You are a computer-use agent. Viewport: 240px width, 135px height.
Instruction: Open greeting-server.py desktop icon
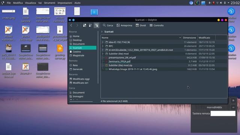tap(60, 52)
